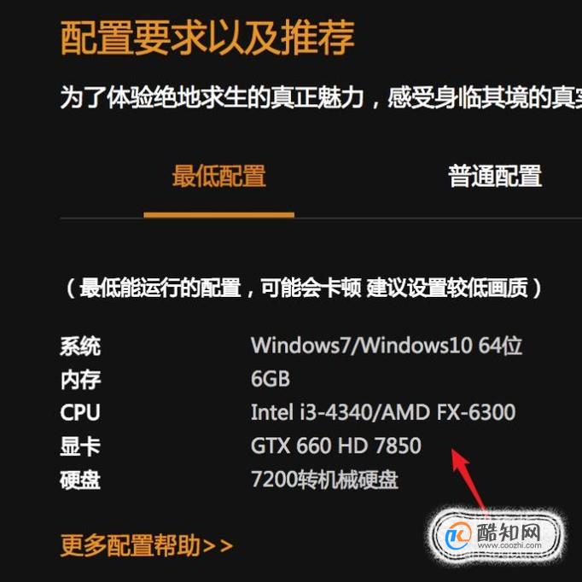The image size is (582, 582).
Task: Click the 显卡 row label
Action: [80, 446]
